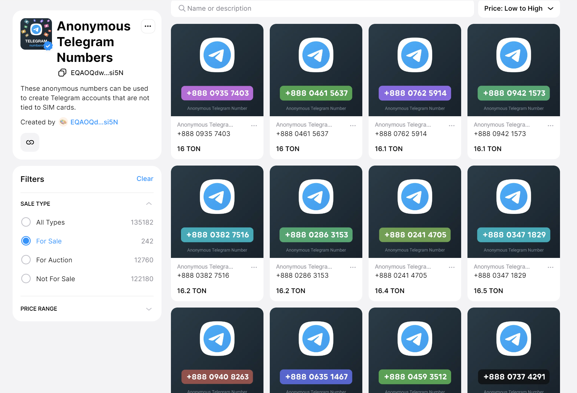Click the Anonymous Telegram Numbers title
Screen dimensions: 577x393
pyautogui.click(x=94, y=42)
